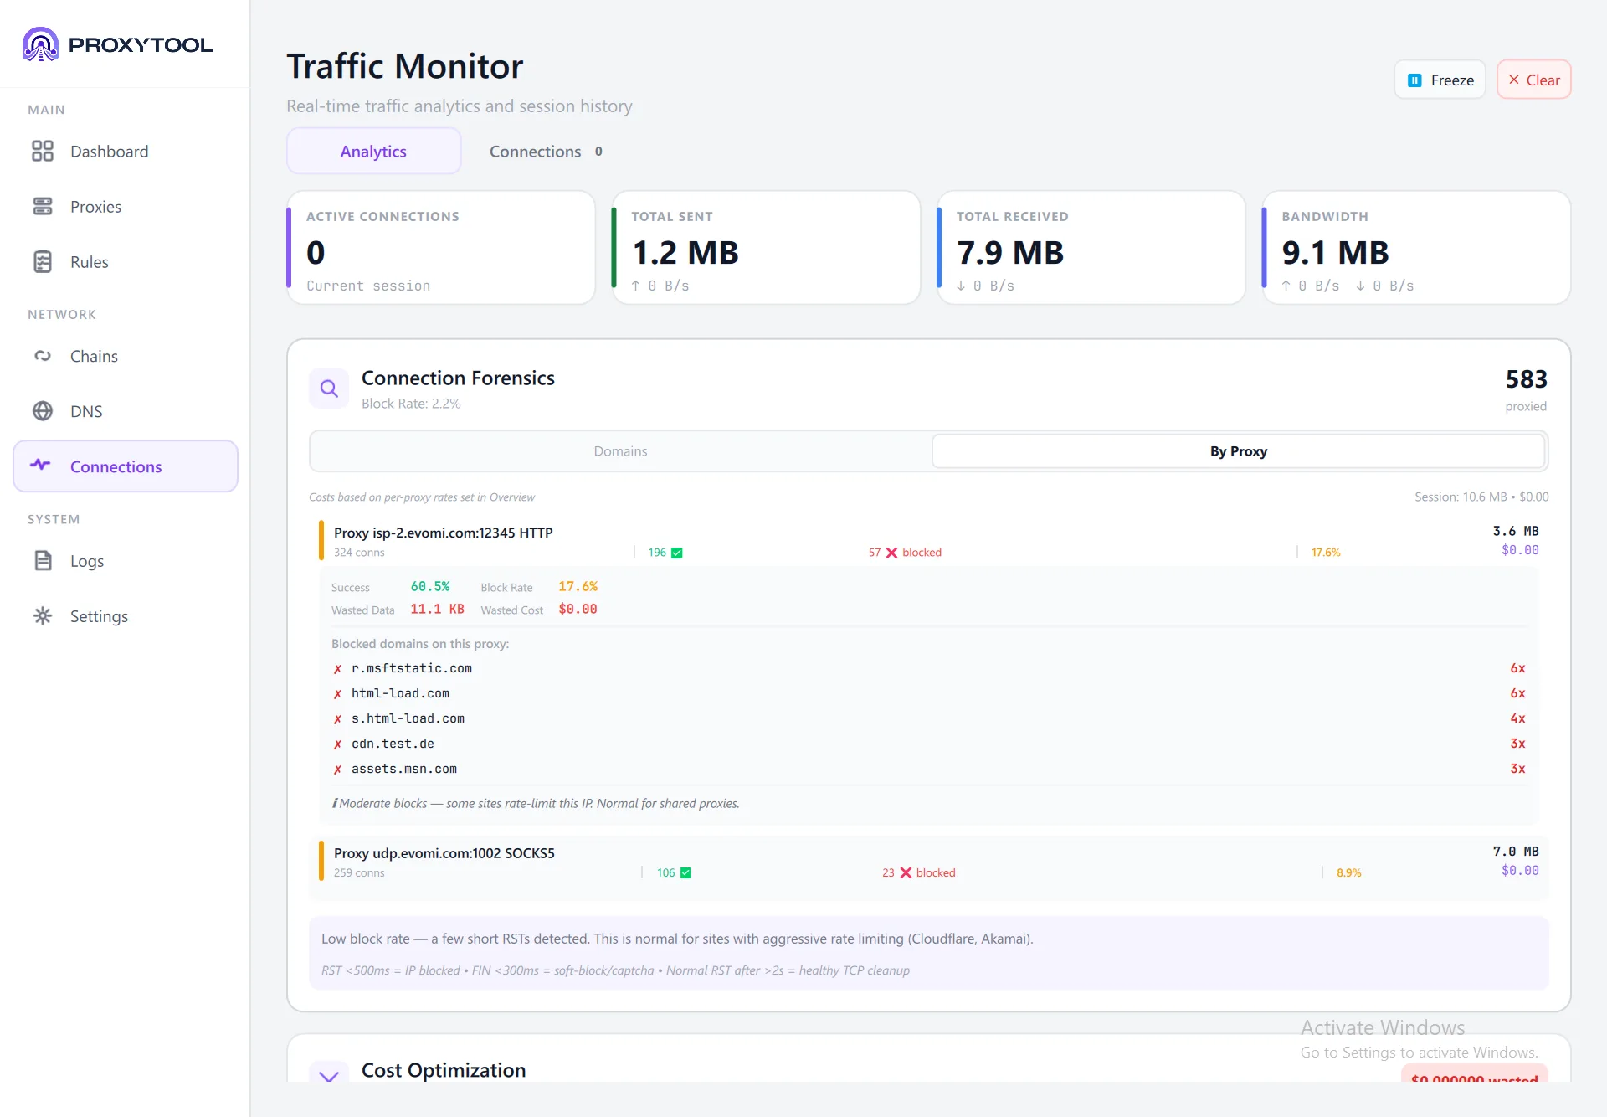Click the Connection Forensics magnifier icon
Screen dimensions: 1607x1117
[x=329, y=389]
